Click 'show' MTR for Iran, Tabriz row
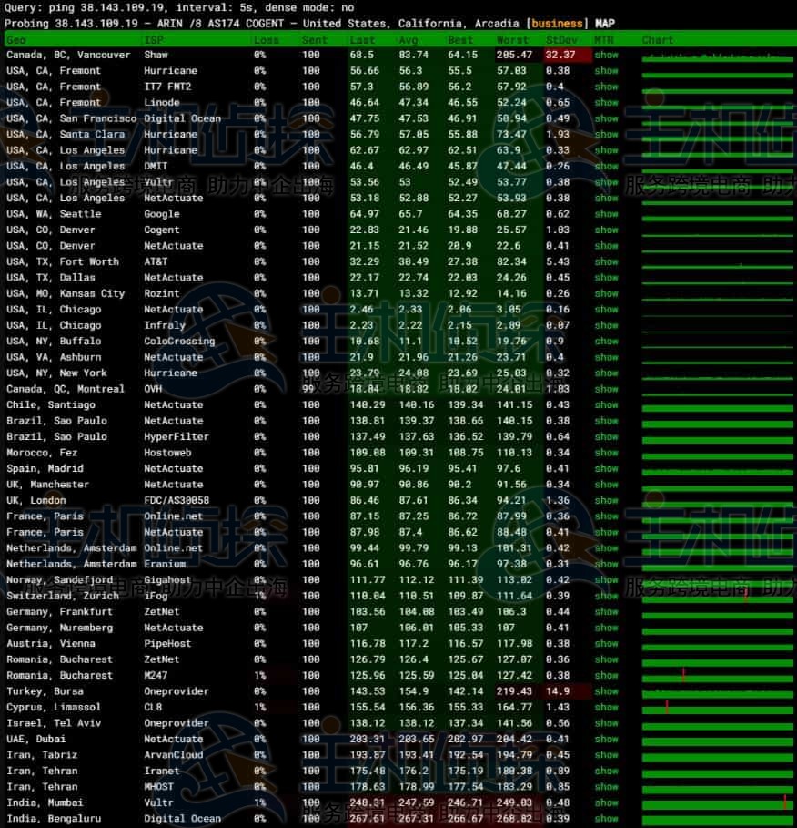The height and width of the screenshot is (828, 797). pyautogui.click(x=606, y=755)
